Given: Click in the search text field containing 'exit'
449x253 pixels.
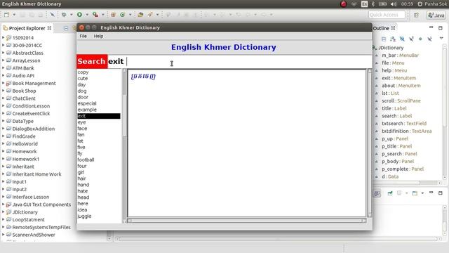Looking at the screenshot, I should click(x=240, y=61).
